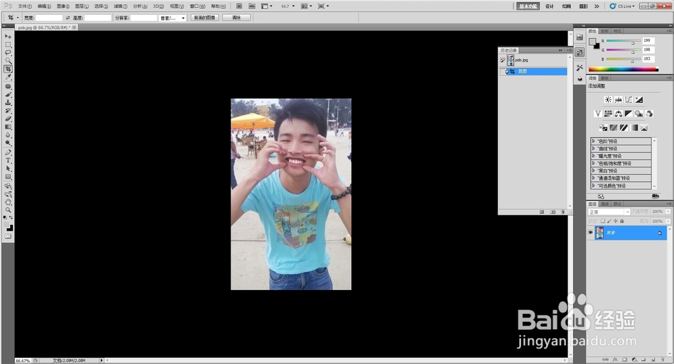Click the 清除 button
The width and height of the screenshot is (674, 364).
[236, 17]
